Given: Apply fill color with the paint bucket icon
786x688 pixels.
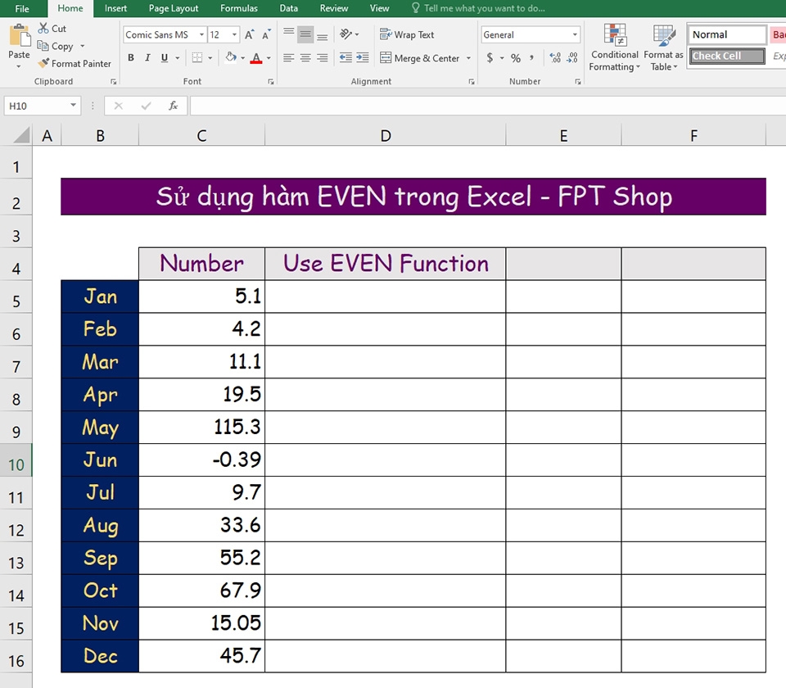Looking at the screenshot, I should 231,57.
